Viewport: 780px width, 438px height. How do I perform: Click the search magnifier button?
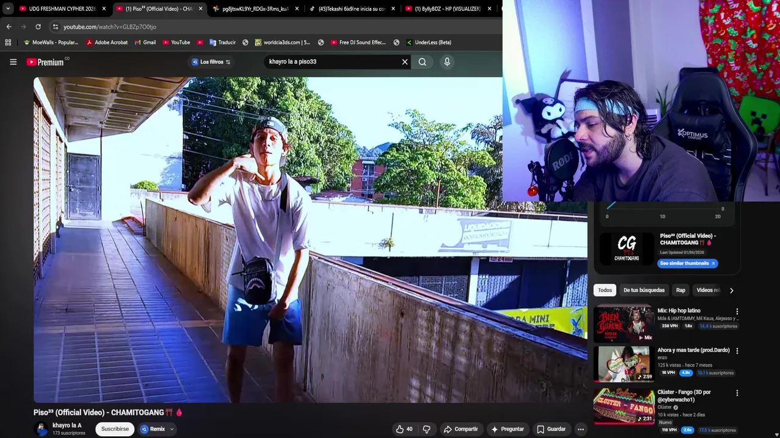(x=422, y=61)
